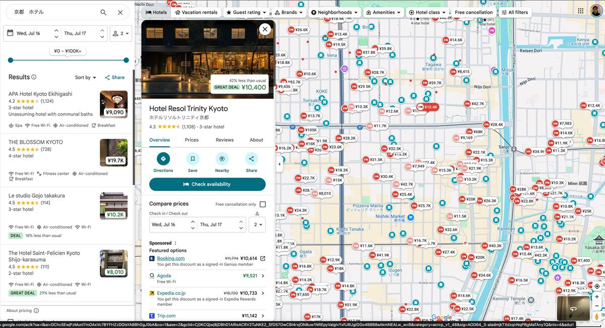Select the Hotels lodging type toggle
This screenshot has height=328, width=605.
coord(156,12)
